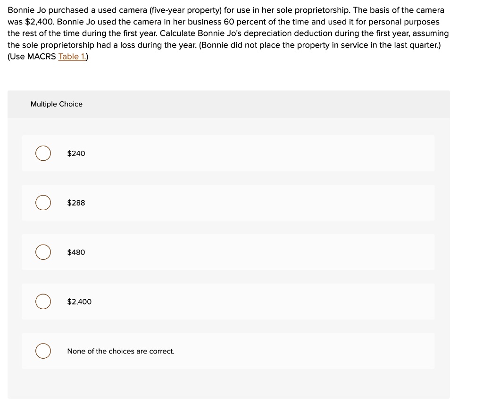Click 'None of the choices are correct.' text
Screen dimensions: 483x402
coord(121,351)
